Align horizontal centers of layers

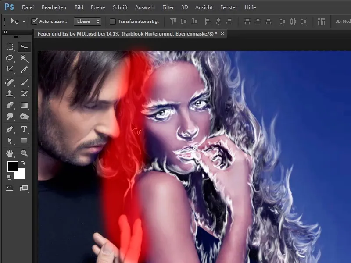coord(218,21)
